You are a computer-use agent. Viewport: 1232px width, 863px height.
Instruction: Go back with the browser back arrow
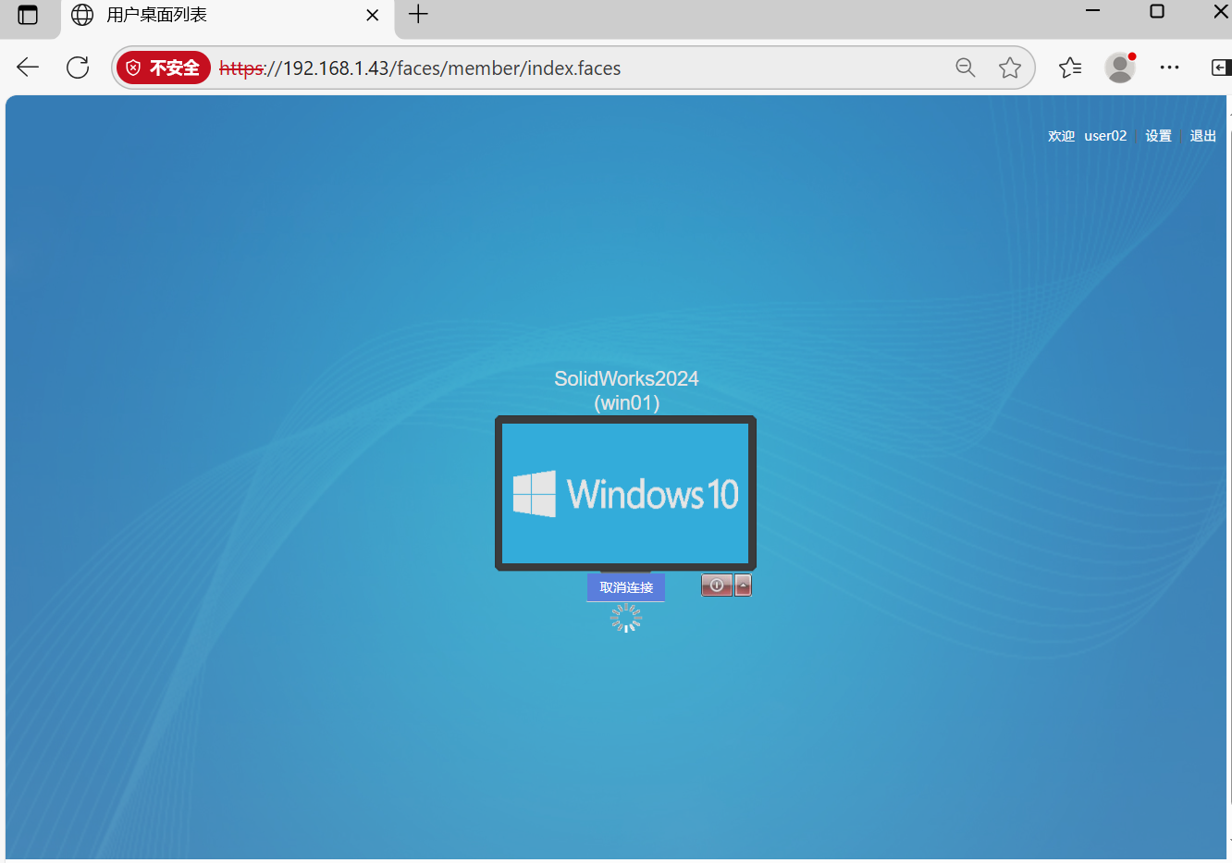click(28, 68)
